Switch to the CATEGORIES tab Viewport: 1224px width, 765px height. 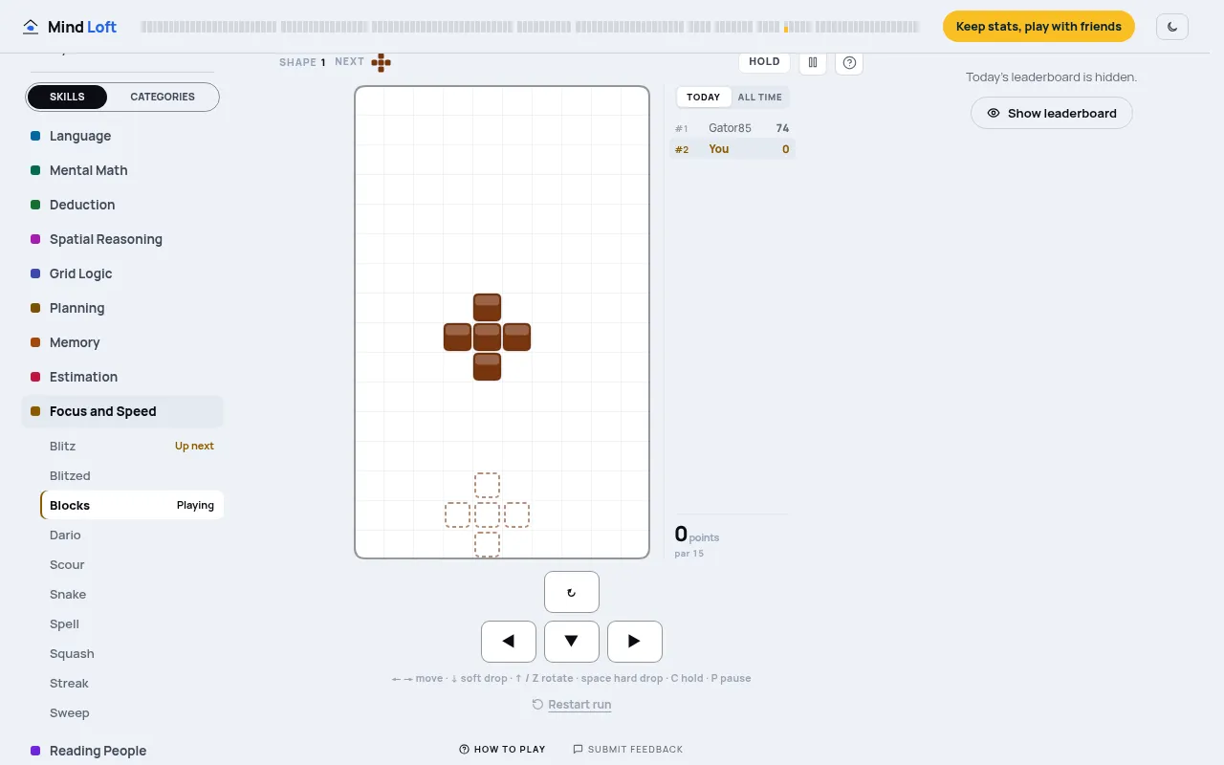[163, 97]
